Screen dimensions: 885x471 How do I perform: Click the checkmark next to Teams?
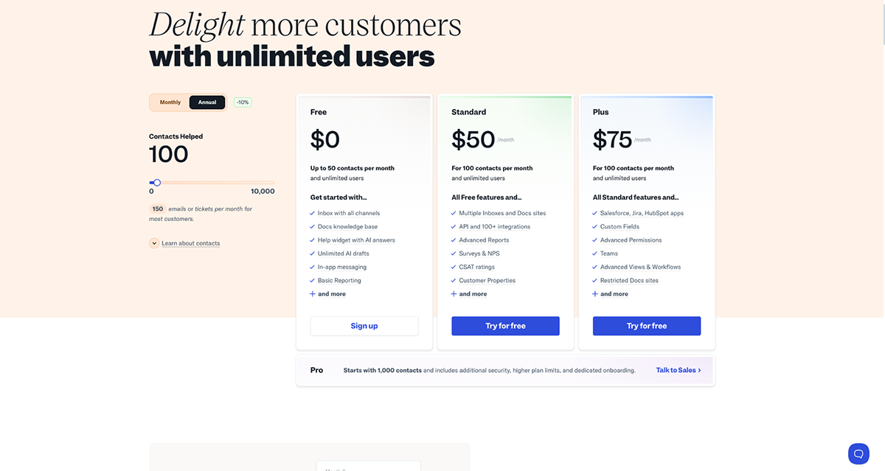(594, 253)
